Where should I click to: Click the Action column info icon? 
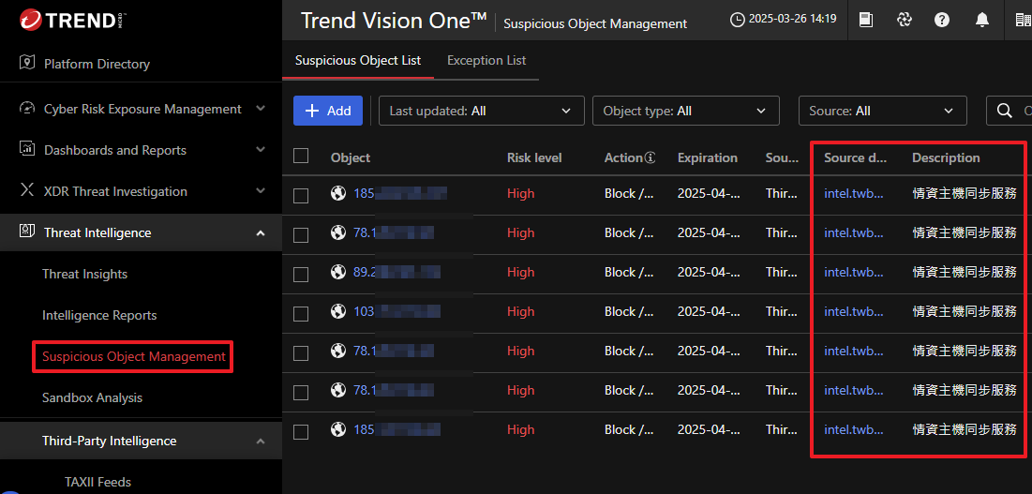650,158
